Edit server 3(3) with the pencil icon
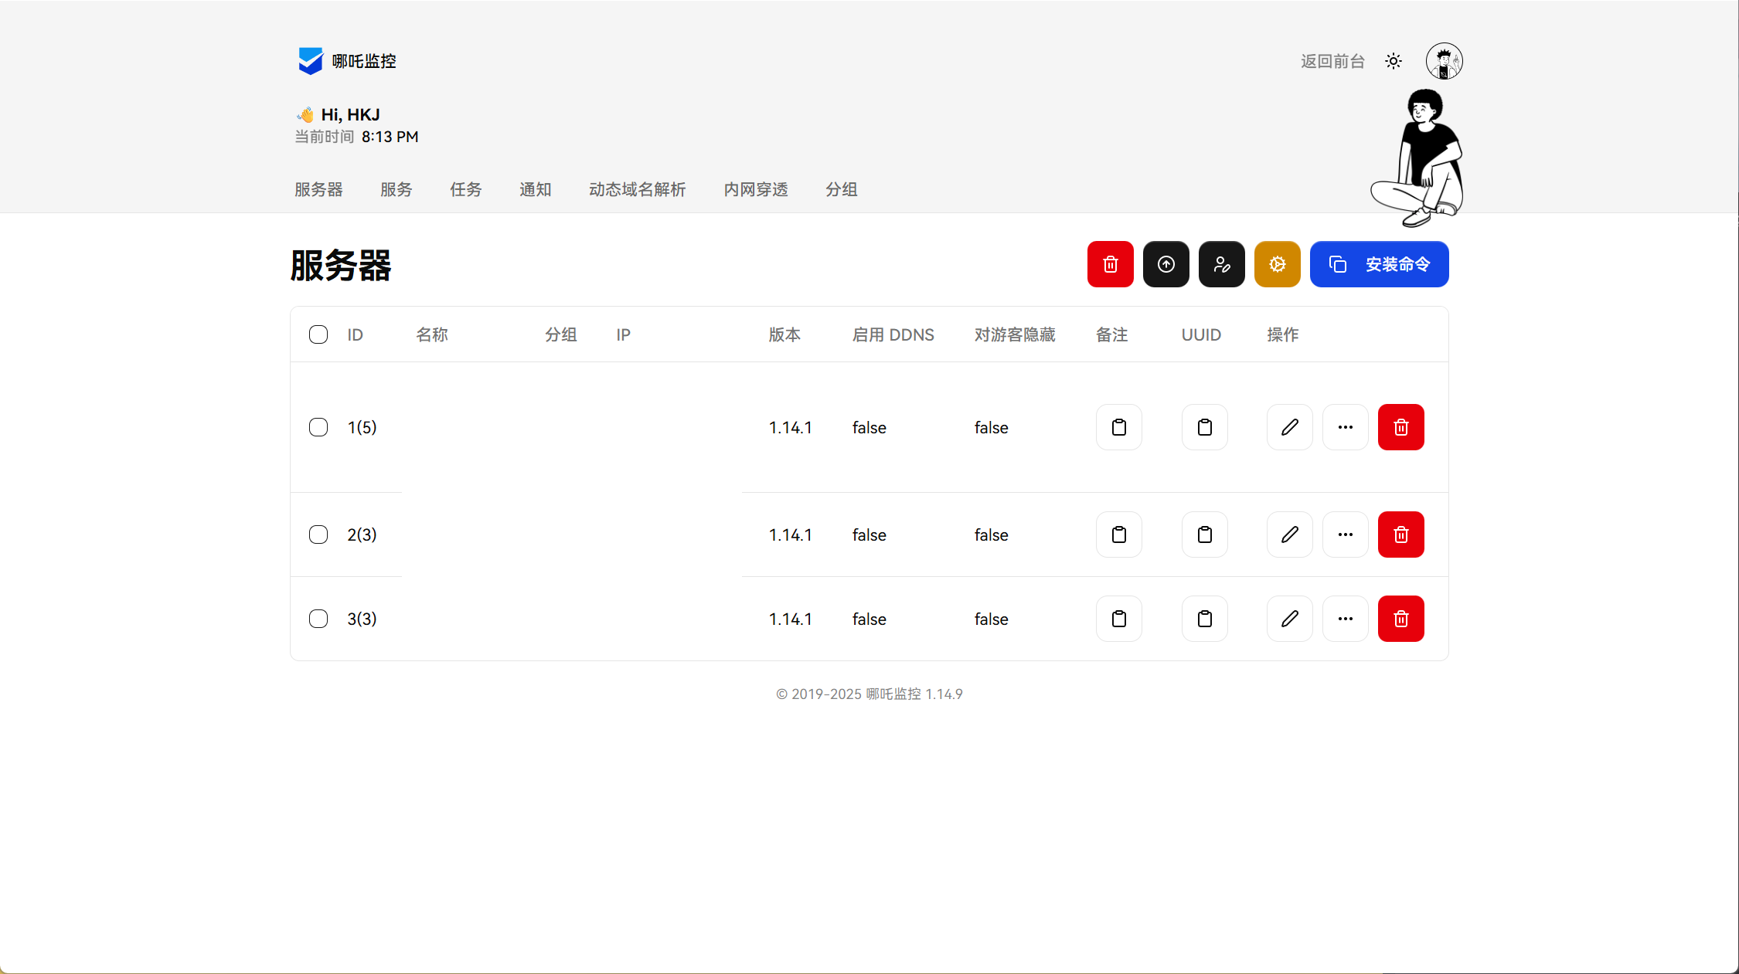The width and height of the screenshot is (1739, 974). point(1289,619)
